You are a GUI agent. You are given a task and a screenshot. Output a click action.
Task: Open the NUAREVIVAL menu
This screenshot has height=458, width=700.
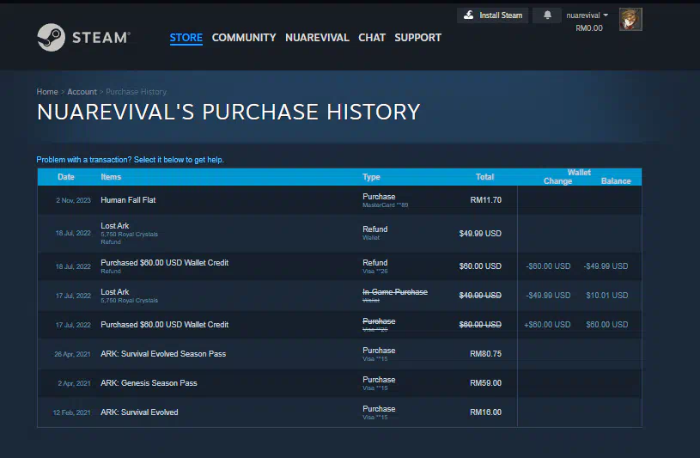pos(317,38)
